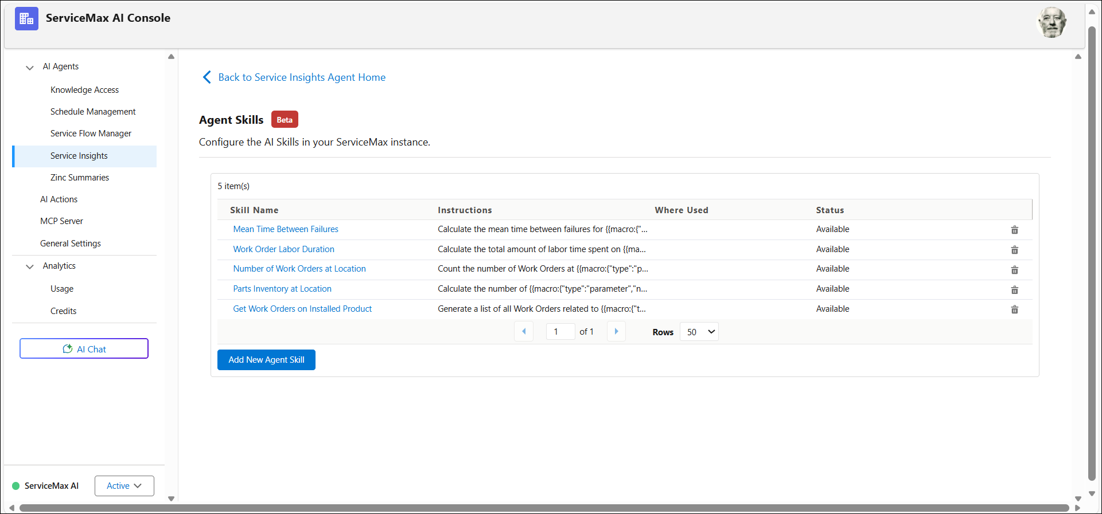Click Add New Agent Skill button
Image resolution: width=1102 pixels, height=514 pixels.
pos(266,360)
